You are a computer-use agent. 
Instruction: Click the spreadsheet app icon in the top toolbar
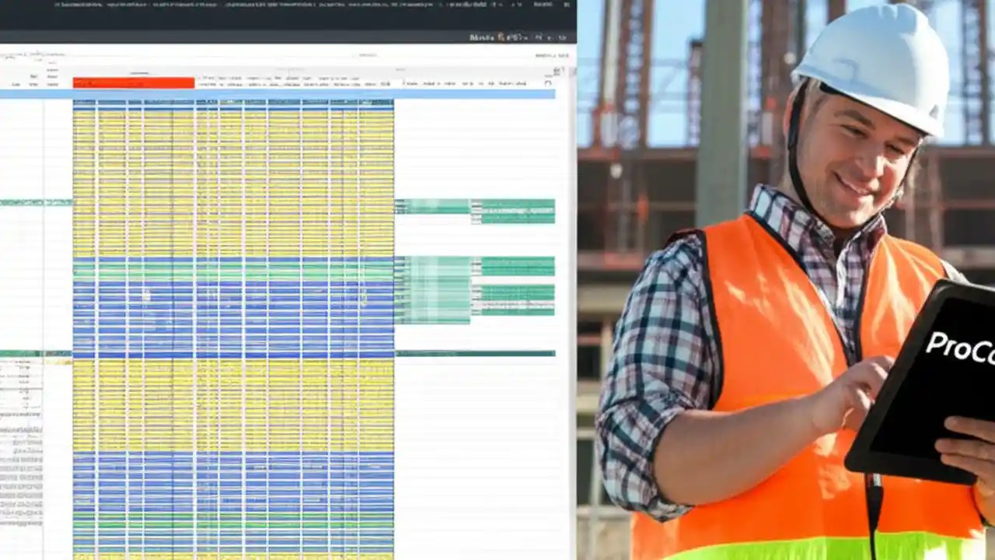(x=12, y=53)
